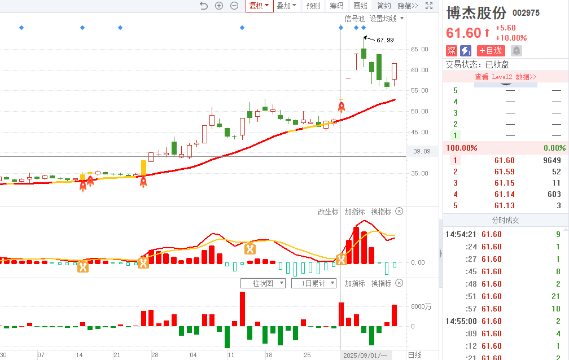Click the blue lightning bolt icon

[466, 51]
